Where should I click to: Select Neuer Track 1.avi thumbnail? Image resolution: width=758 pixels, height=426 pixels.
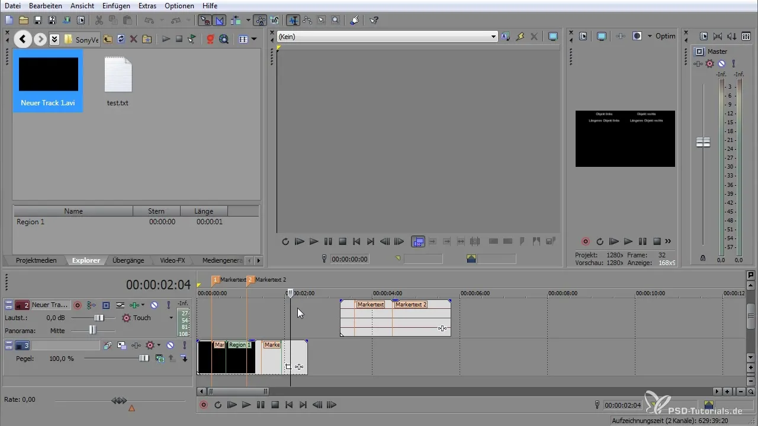[48, 80]
